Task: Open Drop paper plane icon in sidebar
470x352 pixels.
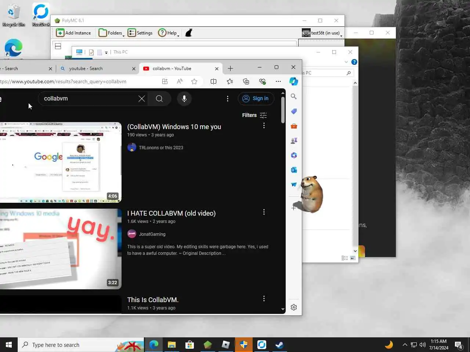Action: click(x=294, y=184)
